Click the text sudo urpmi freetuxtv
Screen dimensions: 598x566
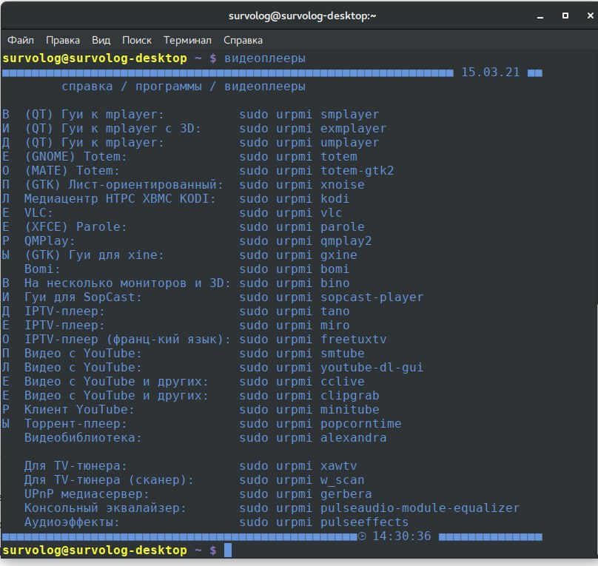[313, 339]
